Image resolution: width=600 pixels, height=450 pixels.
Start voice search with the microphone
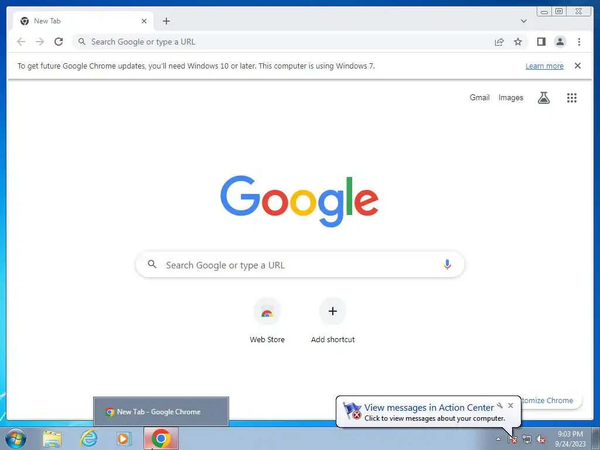(x=447, y=264)
